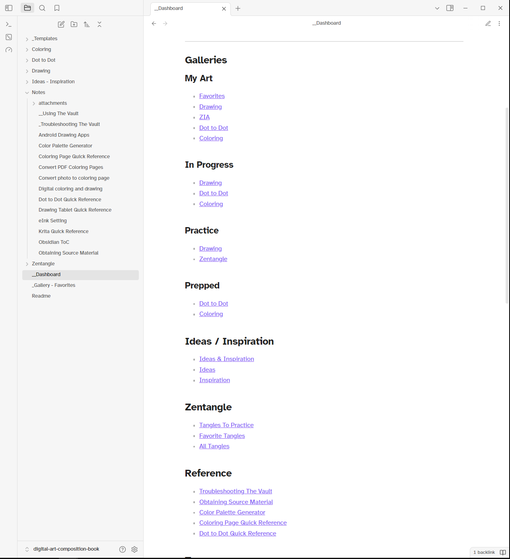510x559 pixels.
Task: Switch to editing view with the pencil icon
Action: coord(488,24)
